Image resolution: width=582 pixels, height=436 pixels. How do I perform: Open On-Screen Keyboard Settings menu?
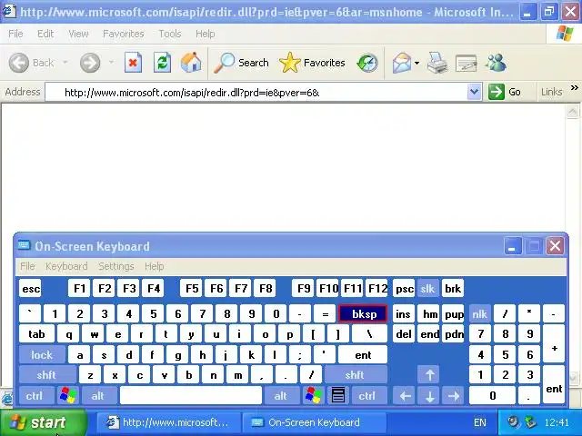[x=116, y=266]
